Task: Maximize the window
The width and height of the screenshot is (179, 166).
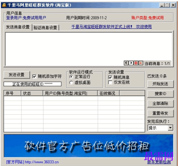Action: click(x=167, y=5)
